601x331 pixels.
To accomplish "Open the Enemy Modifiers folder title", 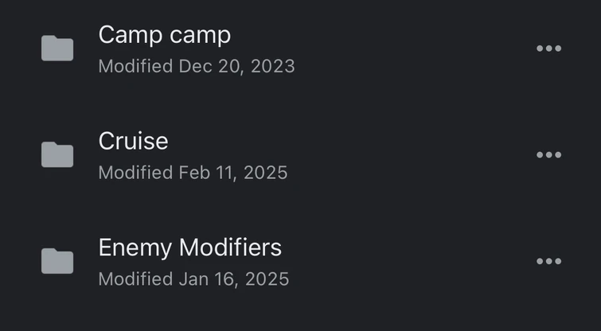I will click(x=190, y=248).
